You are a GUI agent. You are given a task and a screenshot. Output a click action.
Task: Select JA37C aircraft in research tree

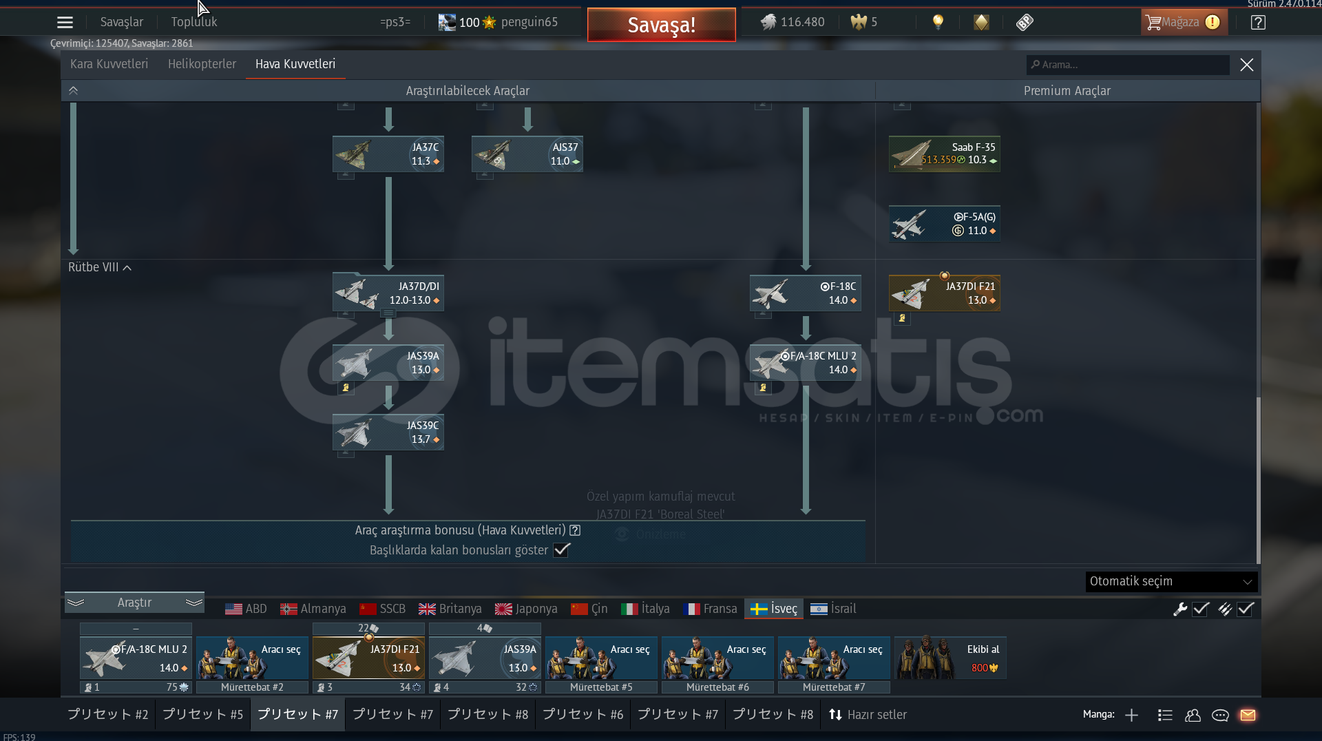click(388, 154)
